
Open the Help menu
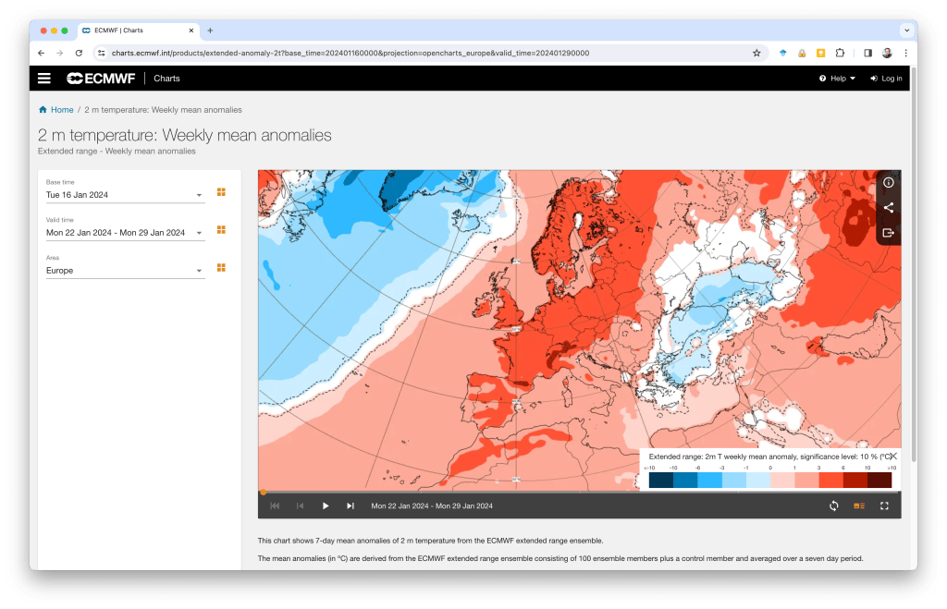(x=837, y=79)
